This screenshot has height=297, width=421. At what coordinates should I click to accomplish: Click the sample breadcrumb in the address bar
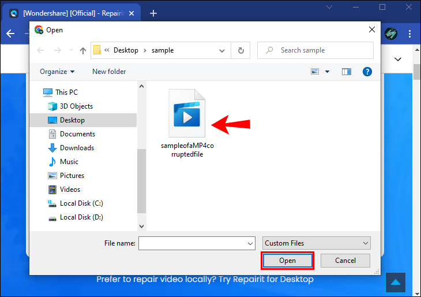pyautogui.click(x=163, y=50)
